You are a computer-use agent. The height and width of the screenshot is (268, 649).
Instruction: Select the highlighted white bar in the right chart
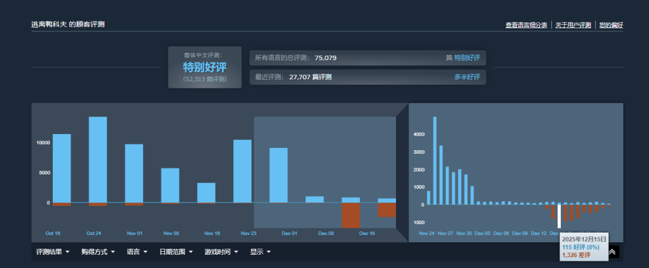tap(559, 216)
